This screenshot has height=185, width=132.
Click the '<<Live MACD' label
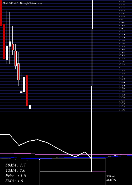[111, 178]
